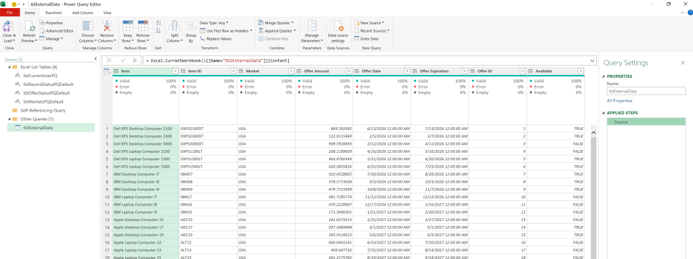693x259 pixels.
Task: Open the Data Type: Any dropdown
Action: [214, 22]
